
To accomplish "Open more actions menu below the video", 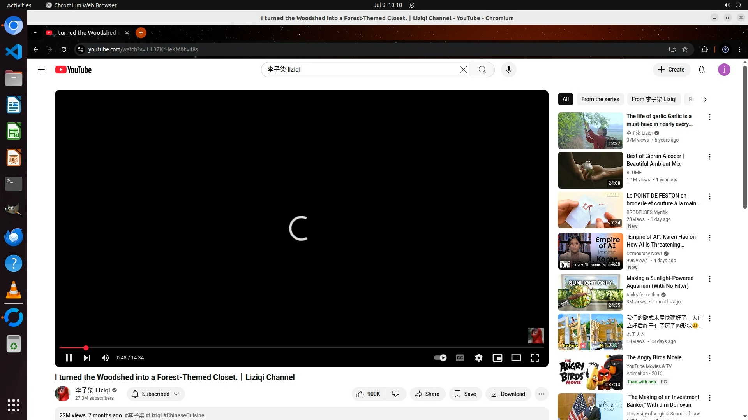I will [542, 394].
